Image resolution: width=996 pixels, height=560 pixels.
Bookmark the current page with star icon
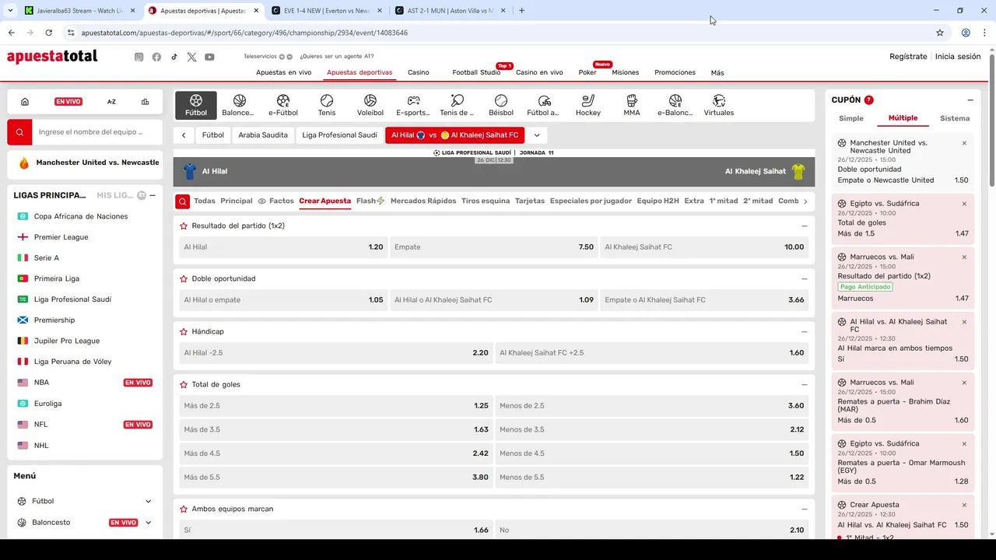pos(940,33)
